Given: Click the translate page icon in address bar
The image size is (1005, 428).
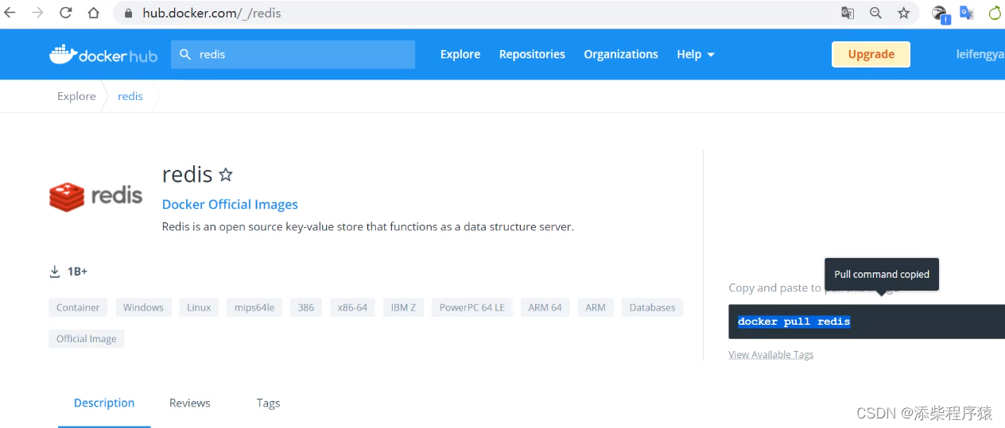Looking at the screenshot, I should tap(848, 13).
